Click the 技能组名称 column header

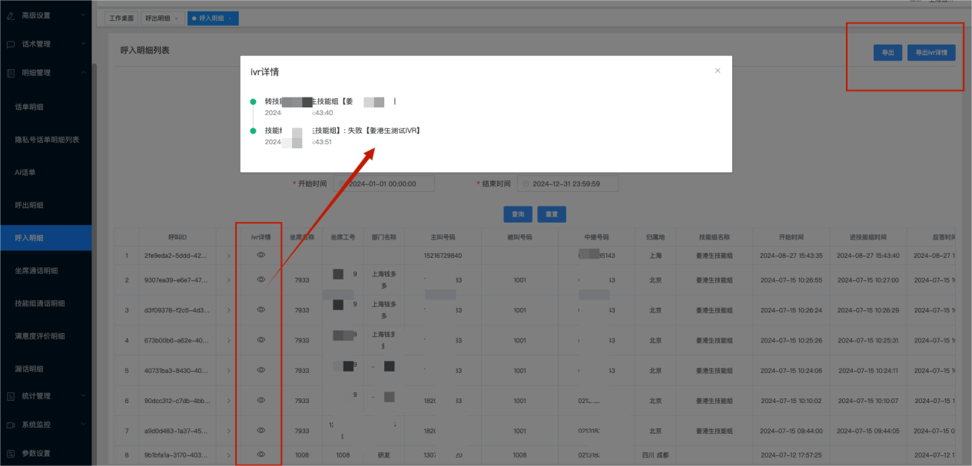click(714, 237)
